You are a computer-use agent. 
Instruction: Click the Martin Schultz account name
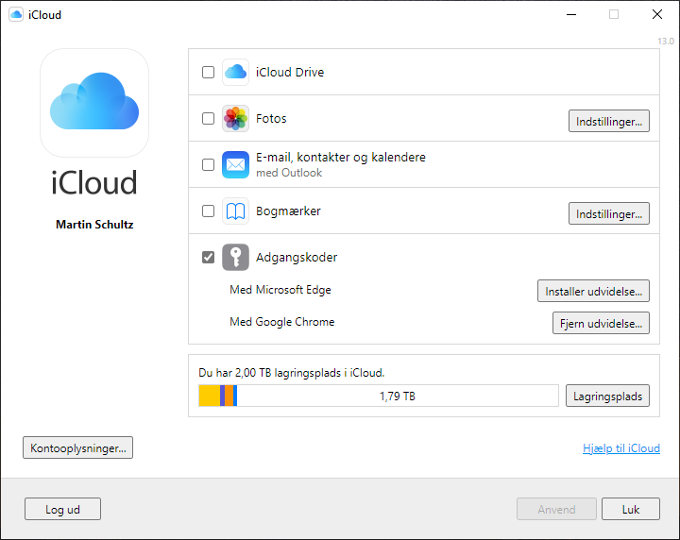pos(94,225)
